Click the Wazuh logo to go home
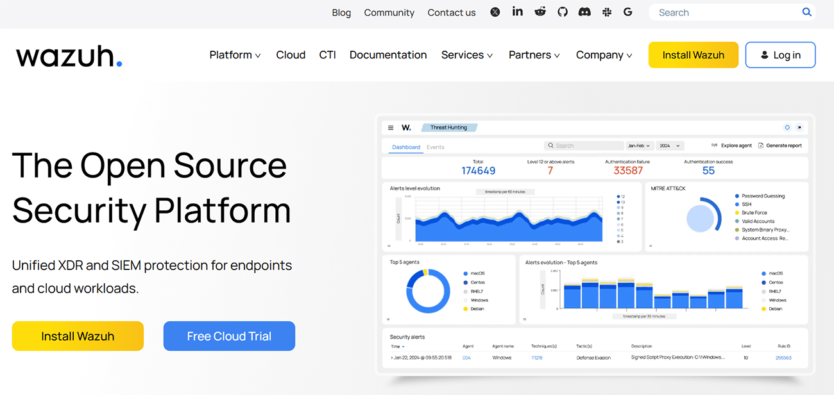 coord(69,56)
